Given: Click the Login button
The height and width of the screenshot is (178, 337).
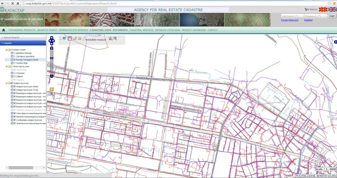Looking at the screenshot, I should tap(332, 16).
